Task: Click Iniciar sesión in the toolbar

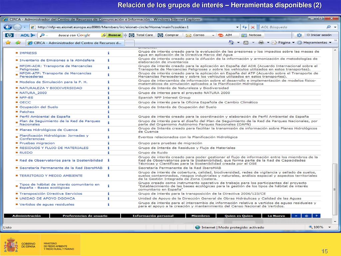Action: click(x=319, y=35)
